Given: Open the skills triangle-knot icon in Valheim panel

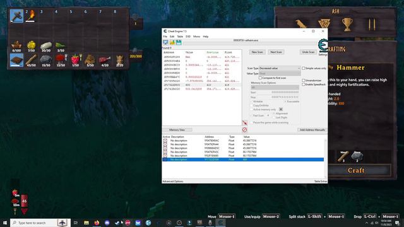Looking at the screenshot, I should click(324, 25).
